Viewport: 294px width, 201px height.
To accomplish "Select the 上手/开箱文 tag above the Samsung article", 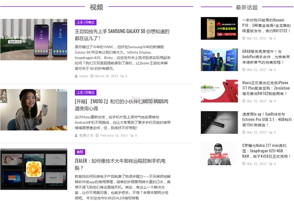I will (x=86, y=23).
